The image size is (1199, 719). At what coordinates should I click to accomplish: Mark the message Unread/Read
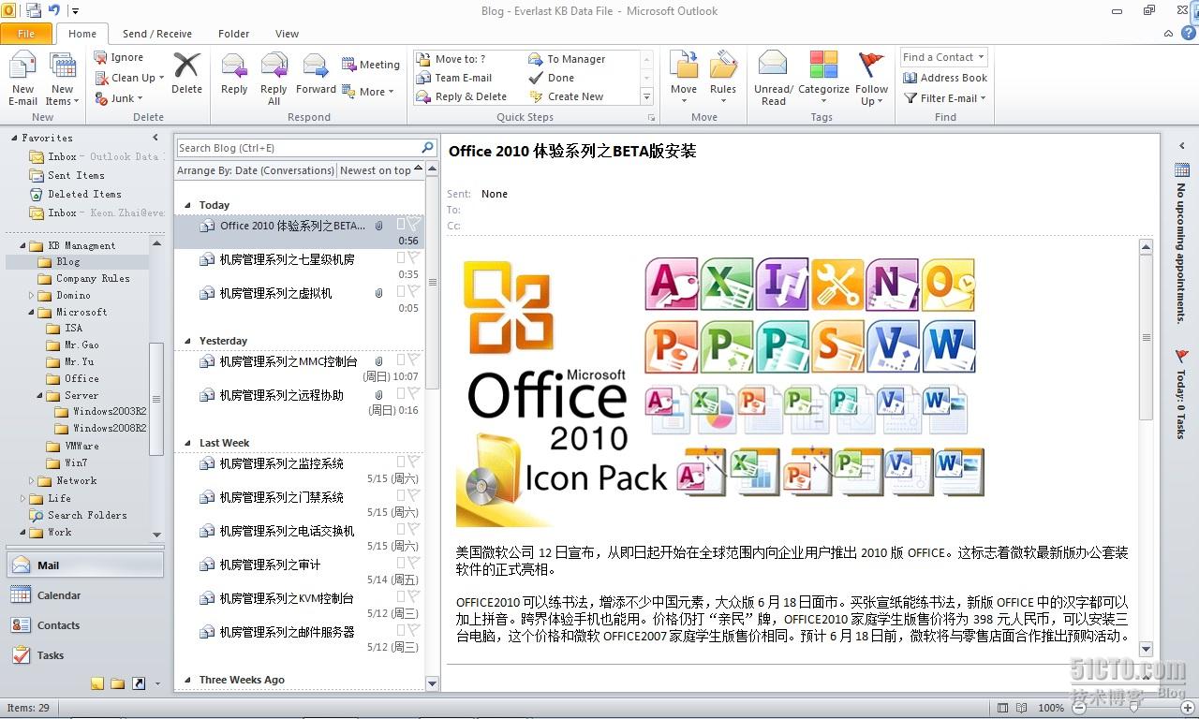pyautogui.click(x=774, y=80)
